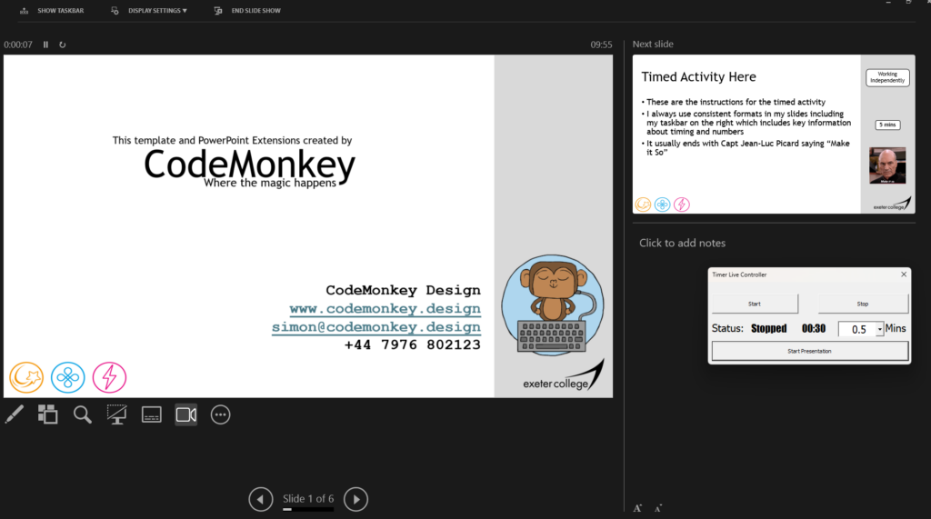The image size is (931, 519).
Task: Click the next slide preview thumbnail
Action: pos(773,135)
